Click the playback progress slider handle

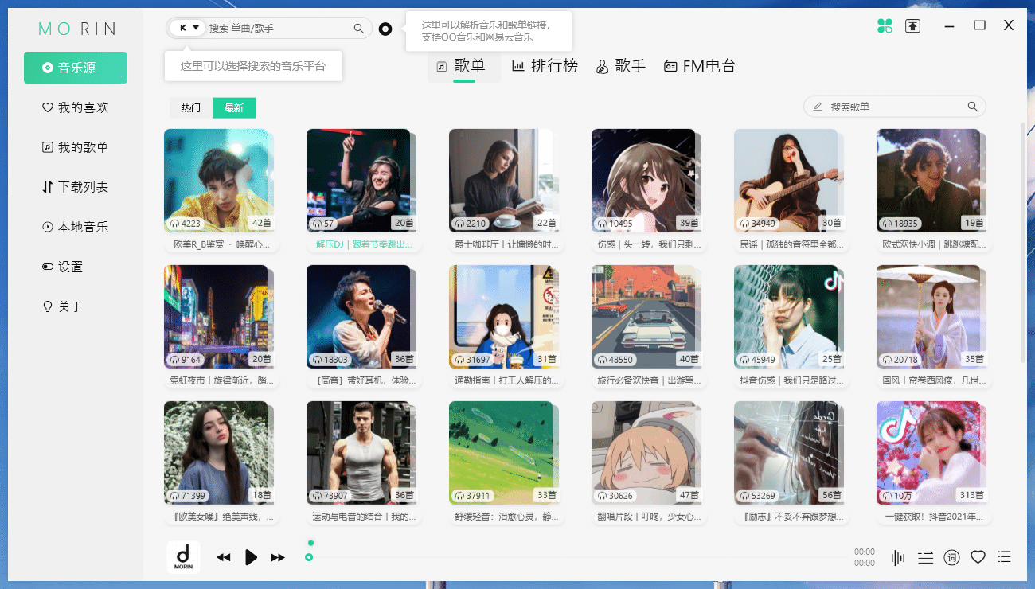click(x=309, y=557)
